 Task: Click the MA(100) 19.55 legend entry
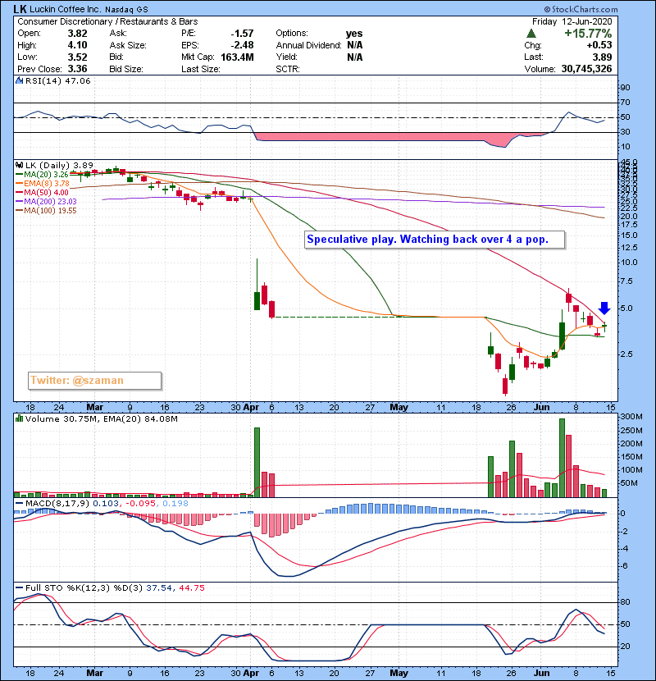(46, 211)
